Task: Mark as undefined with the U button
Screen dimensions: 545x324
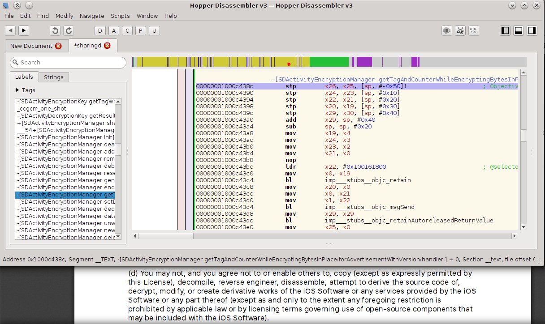Action: point(154,30)
